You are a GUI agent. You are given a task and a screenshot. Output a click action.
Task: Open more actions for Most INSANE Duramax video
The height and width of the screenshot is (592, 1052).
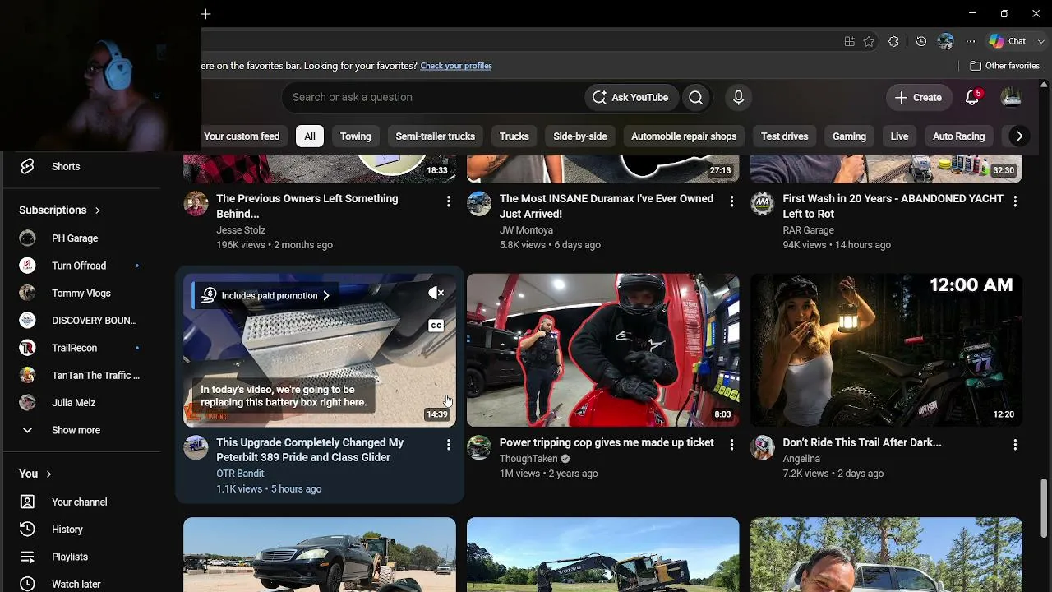point(731,201)
